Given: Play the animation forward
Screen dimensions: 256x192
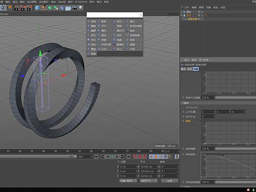Looking at the screenshot, I should (x=112, y=157).
